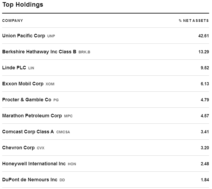Screen dimensions: 212x189
Task: Click the LIN ticker symbol
Action: click(x=31, y=68)
